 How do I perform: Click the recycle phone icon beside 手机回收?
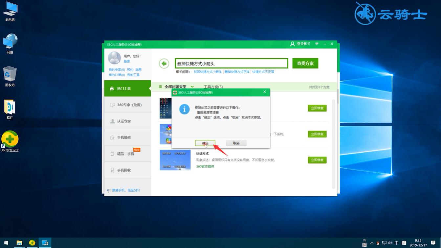[112, 170]
